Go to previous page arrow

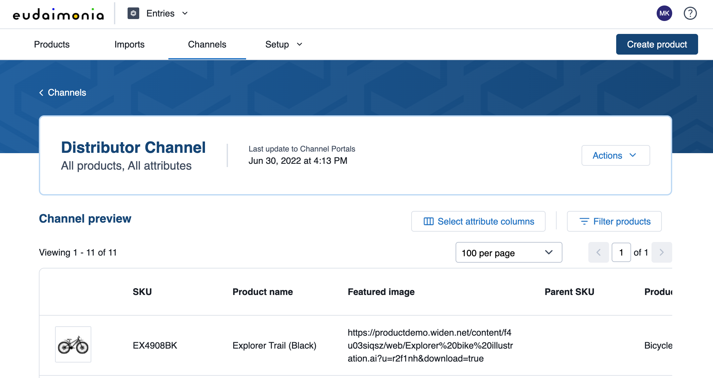point(598,252)
